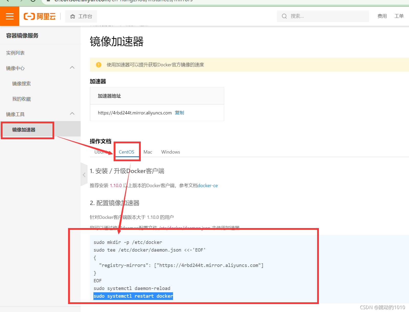Click the /etc/docker/daemon.json red path text
This screenshot has width=409, height=312.
[185, 228]
